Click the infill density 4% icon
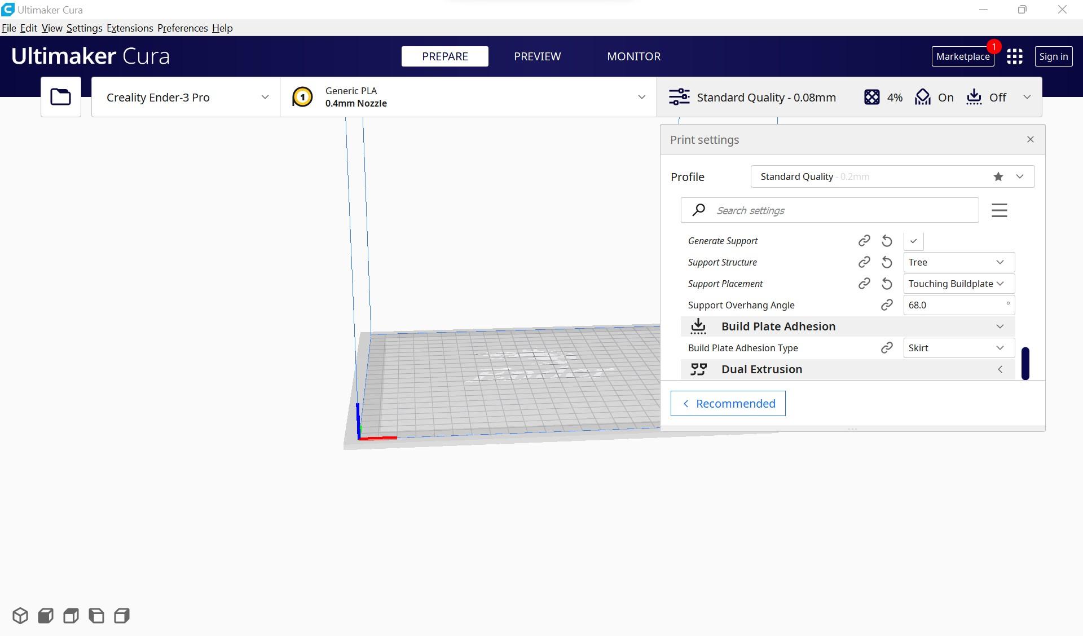Screen dimensions: 1083x636 pos(871,97)
